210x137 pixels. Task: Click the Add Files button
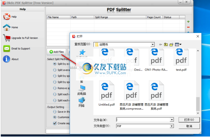point(56,52)
